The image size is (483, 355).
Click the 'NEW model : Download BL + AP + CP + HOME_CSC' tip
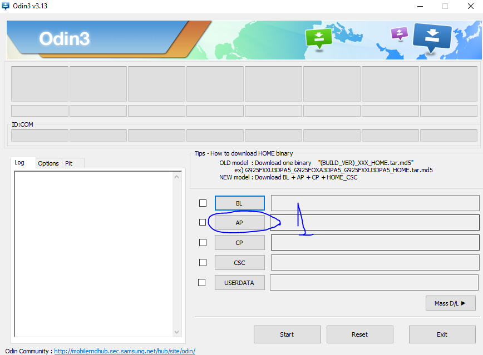288,178
